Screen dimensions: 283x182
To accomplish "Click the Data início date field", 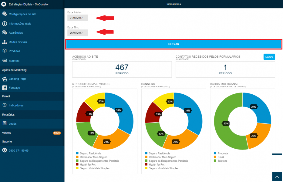I will coord(78,18).
